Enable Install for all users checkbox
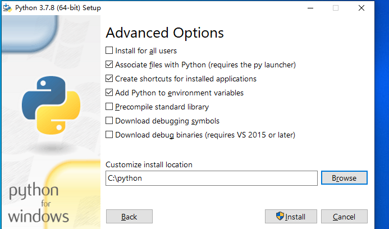This screenshot has width=389, height=229. click(109, 51)
